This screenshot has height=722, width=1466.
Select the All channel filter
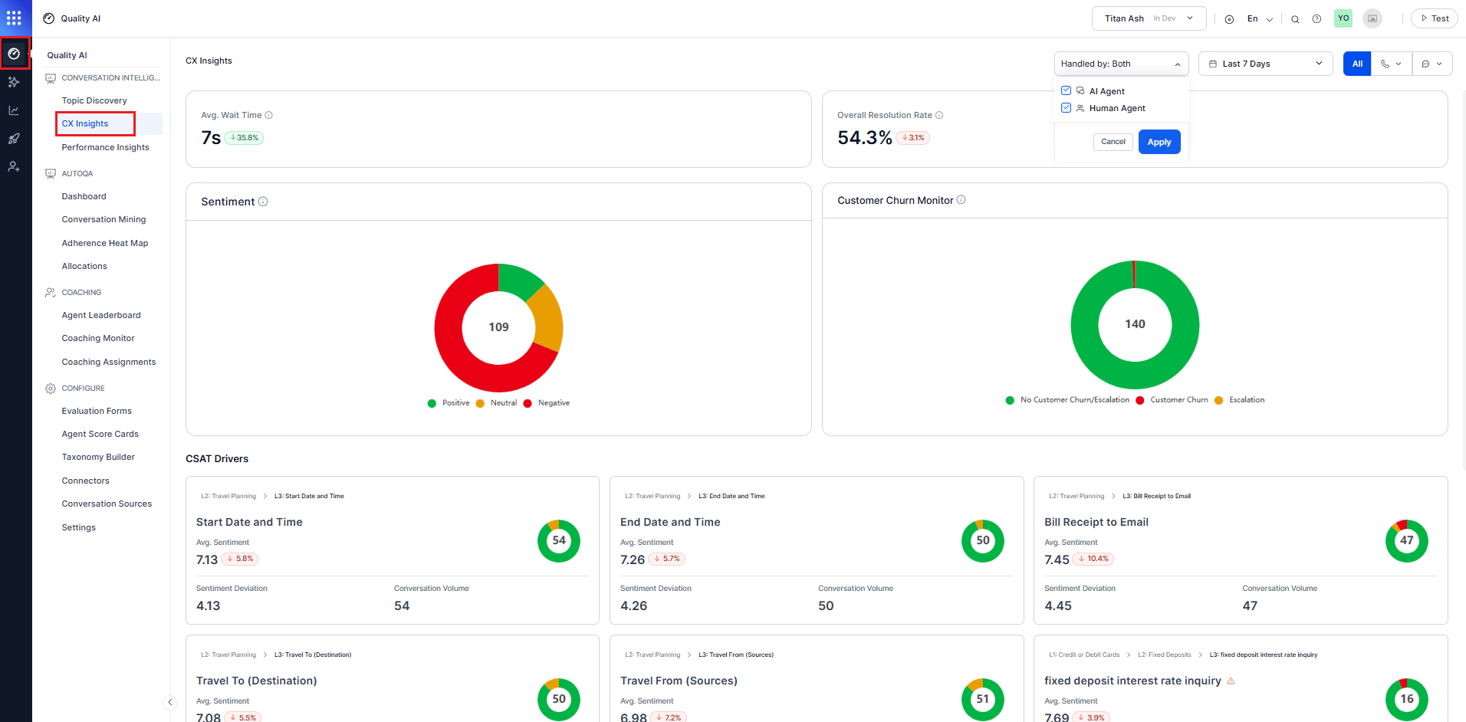click(x=1357, y=64)
